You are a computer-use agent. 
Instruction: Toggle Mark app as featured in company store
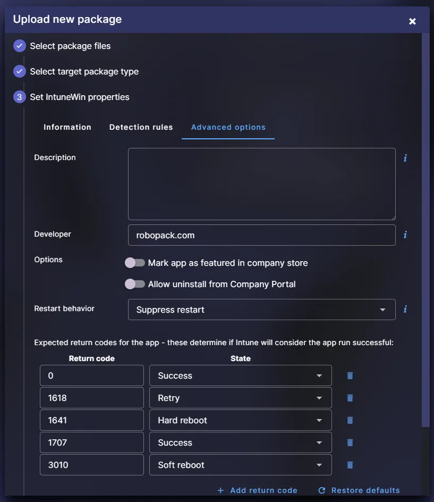(134, 263)
